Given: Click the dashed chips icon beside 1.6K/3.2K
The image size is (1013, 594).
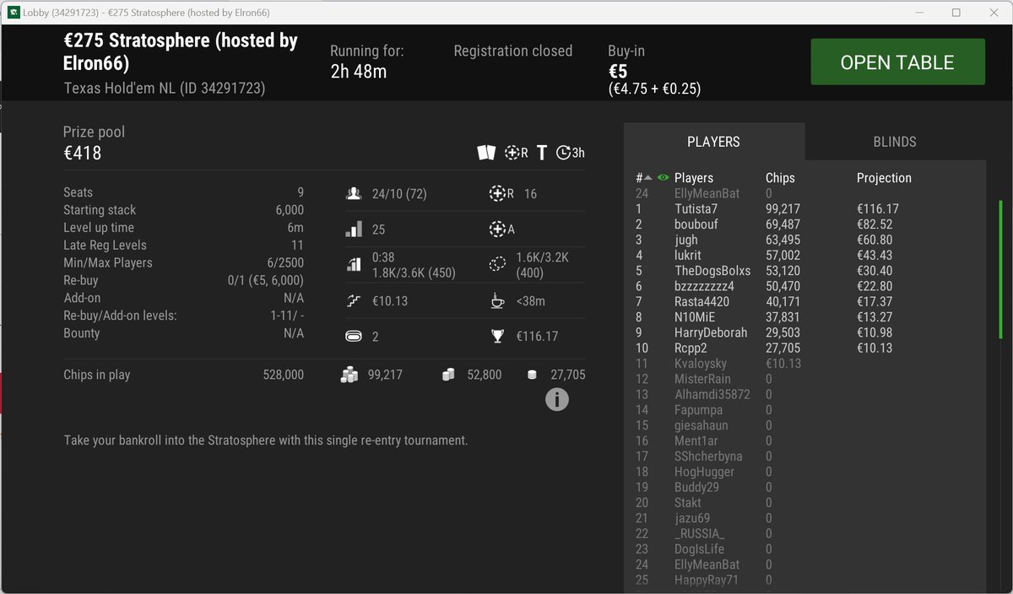Looking at the screenshot, I should [497, 264].
